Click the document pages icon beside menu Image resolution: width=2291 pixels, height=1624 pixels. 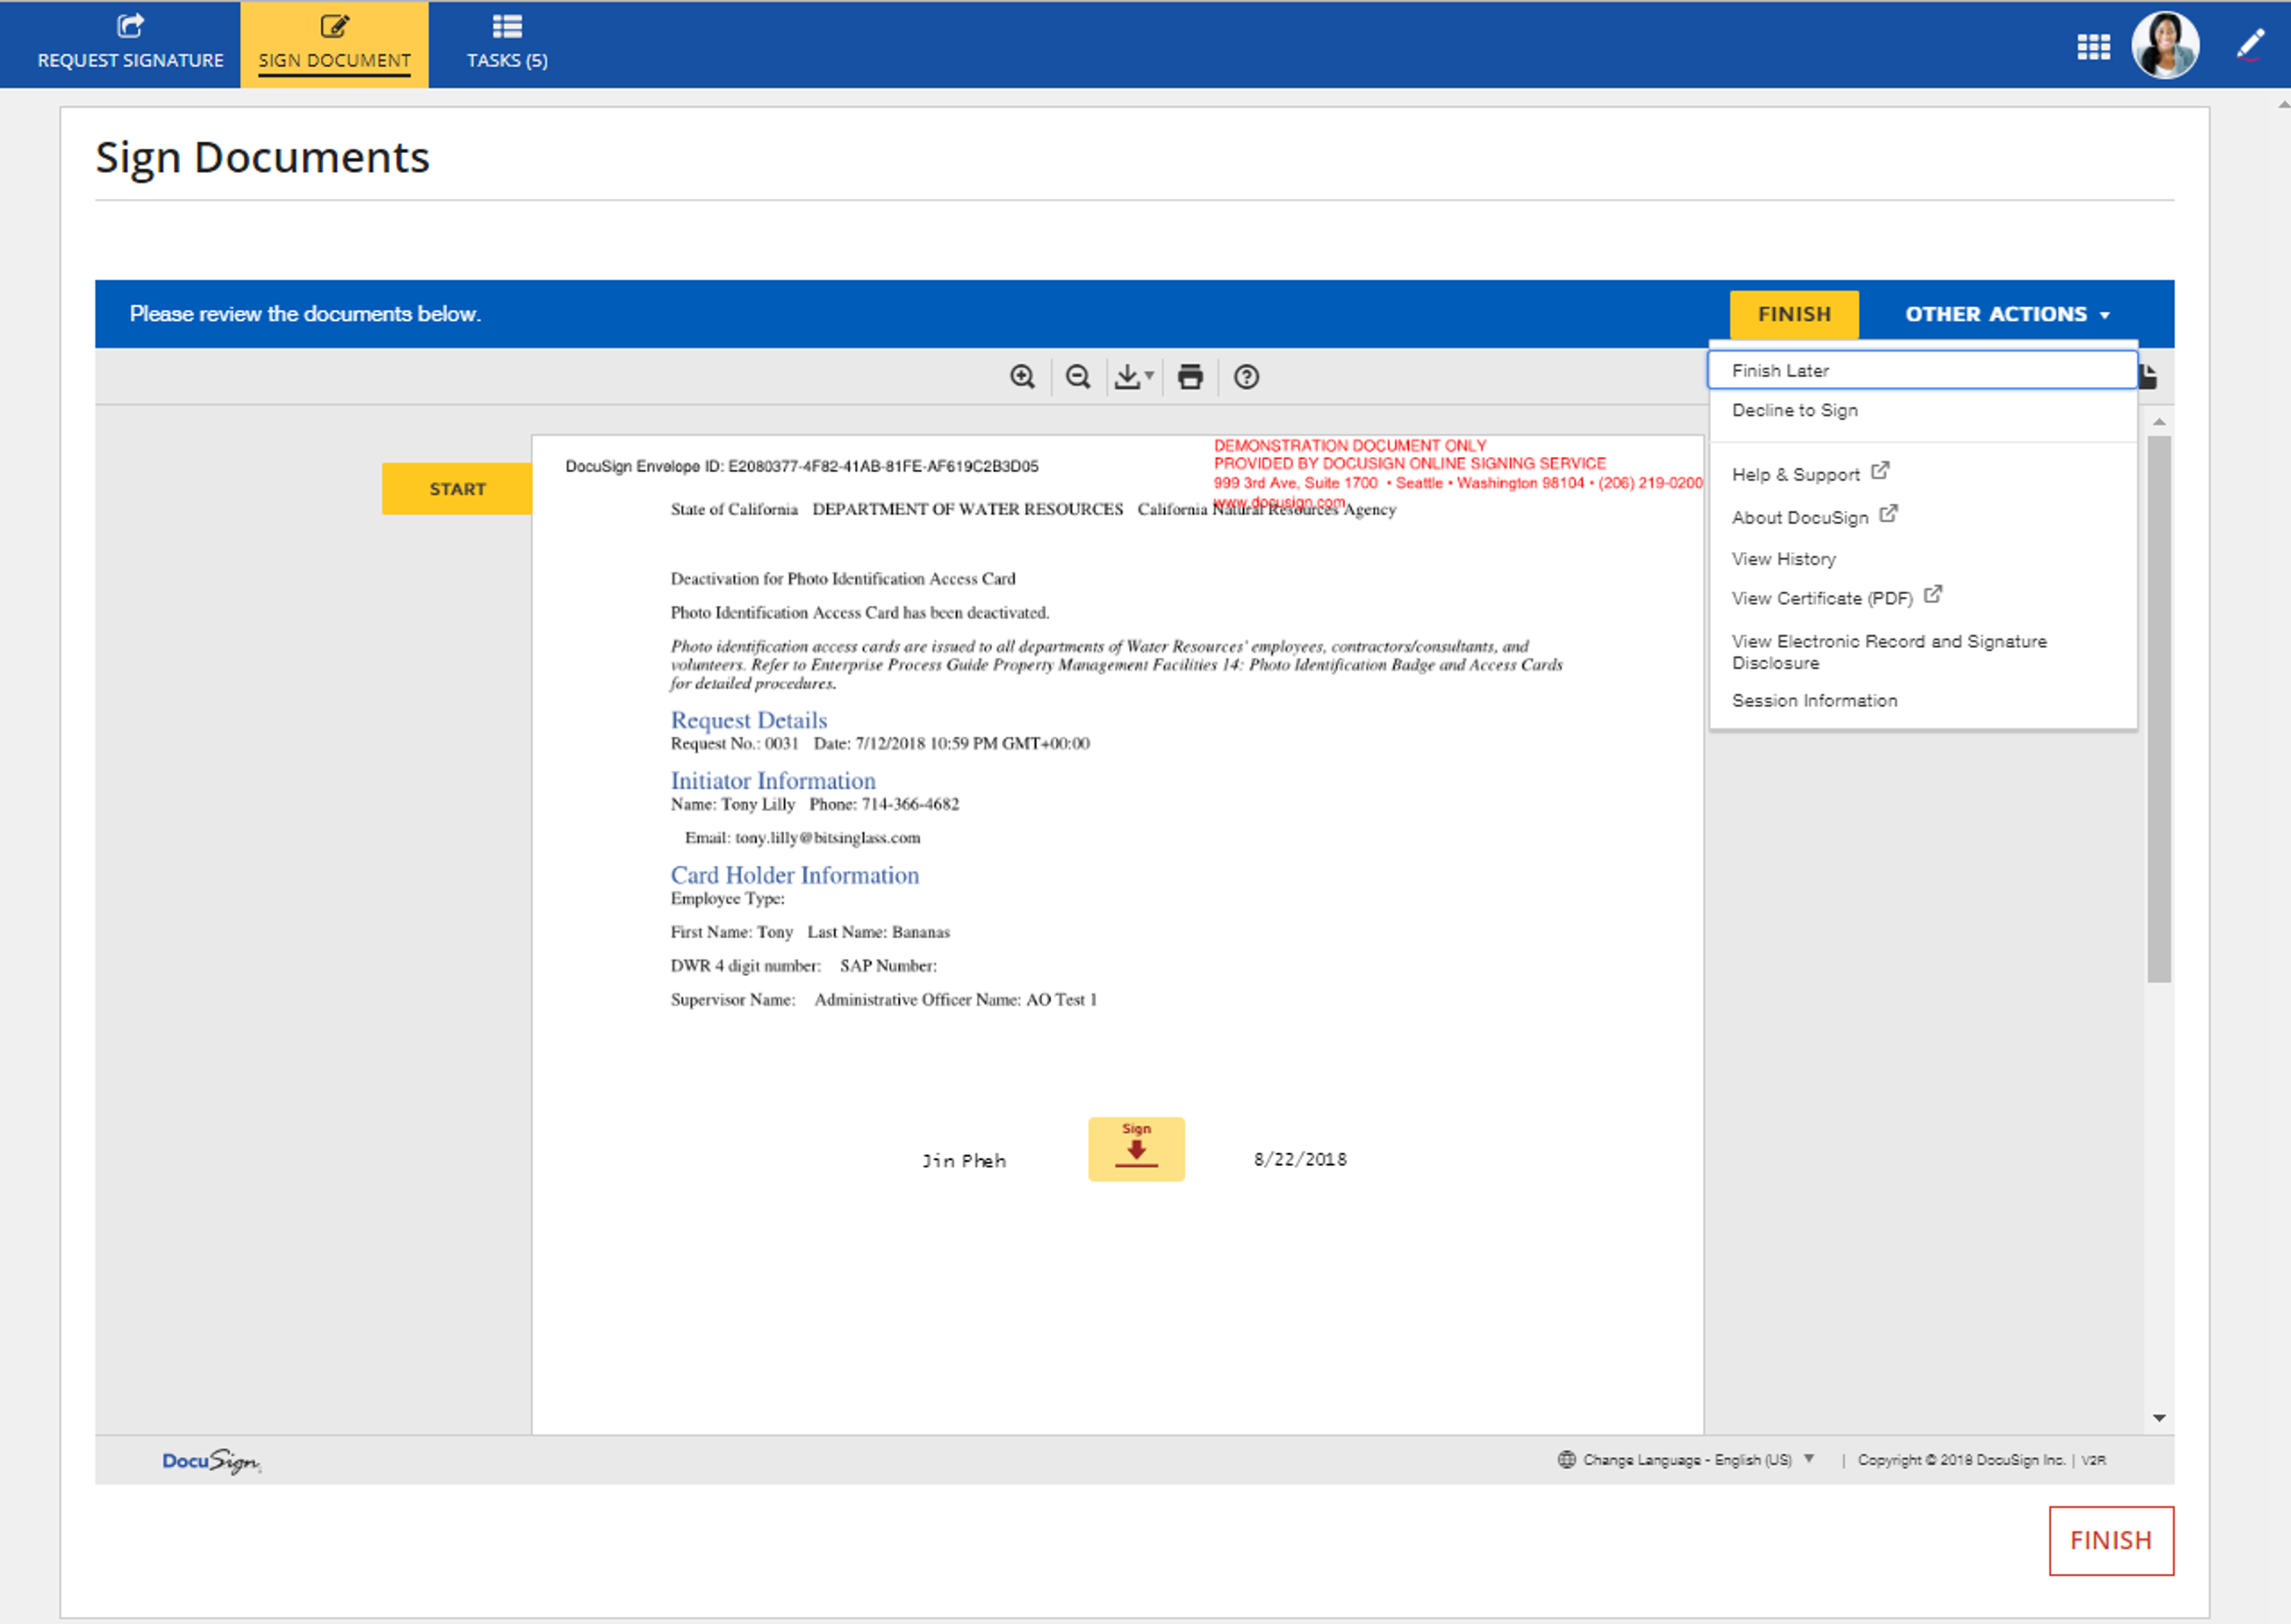(x=2148, y=377)
